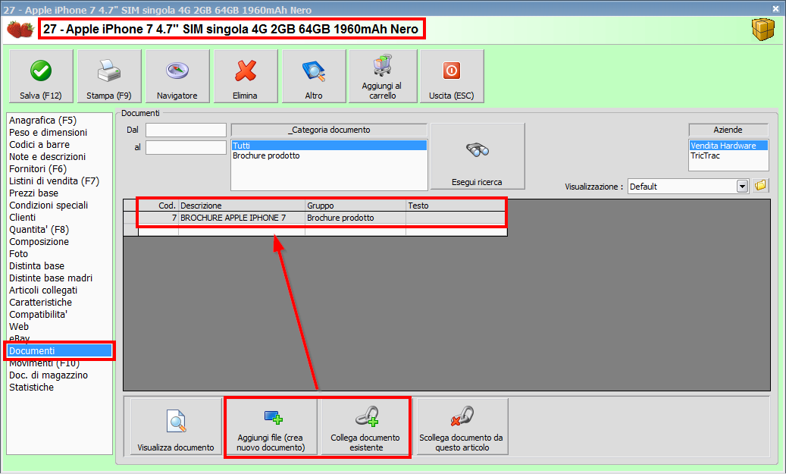
Task: Click the Visualizza documento magnifier icon
Action: (x=176, y=427)
